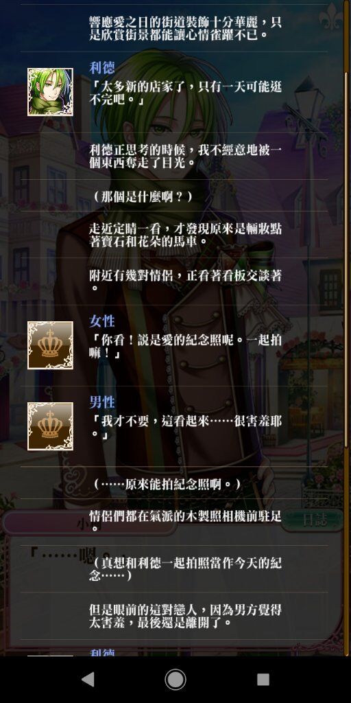Tap line 「你看！說是愛的紀念照呢」

(185, 346)
